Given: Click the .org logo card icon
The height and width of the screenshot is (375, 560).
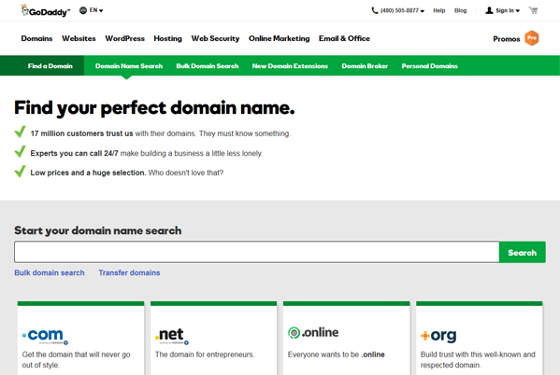Looking at the screenshot, I should tap(438, 336).
